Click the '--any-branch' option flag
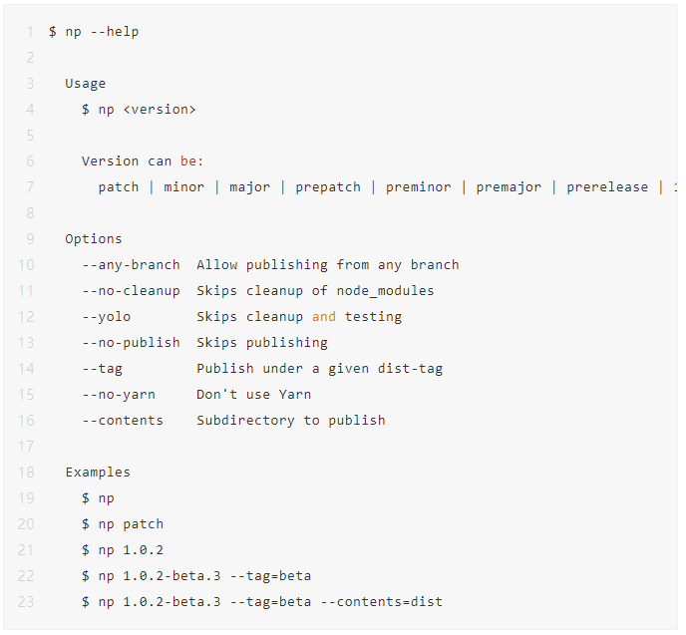The height and width of the screenshot is (635, 686). click(131, 265)
